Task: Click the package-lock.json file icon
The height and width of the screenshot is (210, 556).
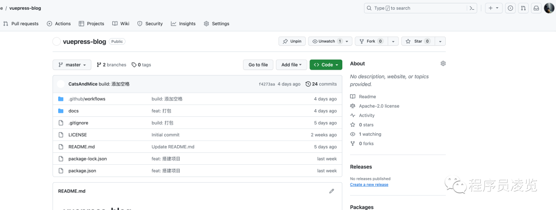Action: (x=61, y=159)
